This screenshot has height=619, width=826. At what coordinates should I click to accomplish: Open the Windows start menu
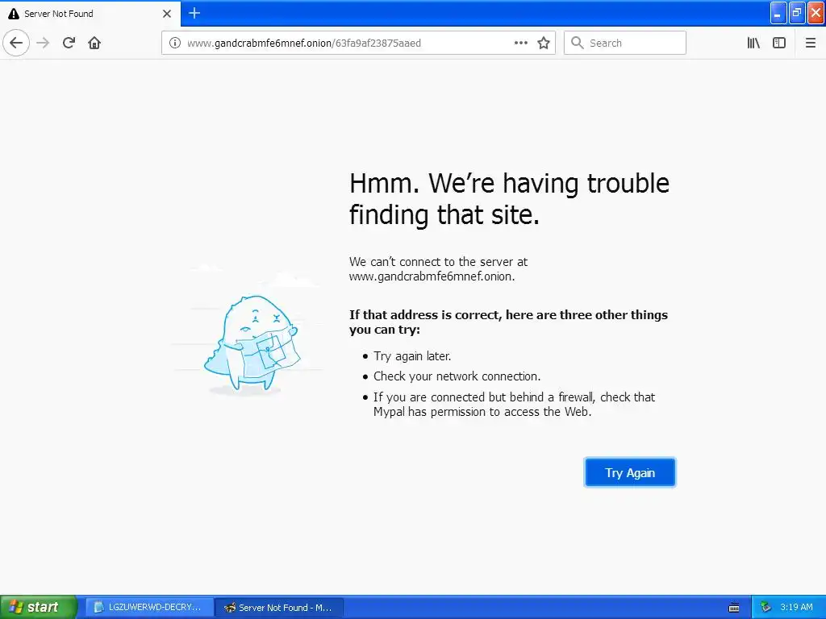click(38, 607)
